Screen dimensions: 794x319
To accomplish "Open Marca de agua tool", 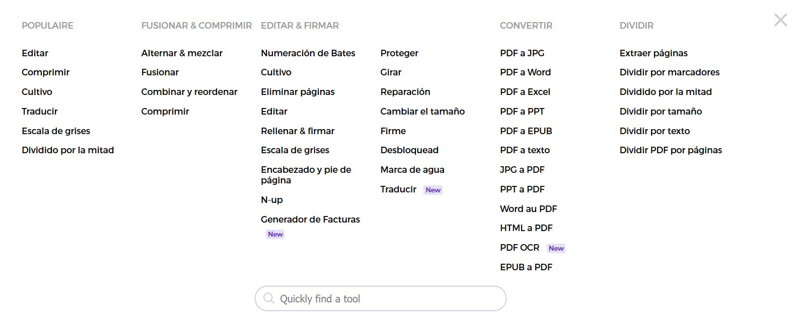I will tap(412, 170).
